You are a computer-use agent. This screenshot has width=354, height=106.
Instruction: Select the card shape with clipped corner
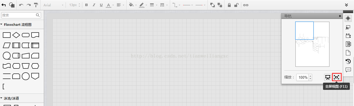coord(35,56)
